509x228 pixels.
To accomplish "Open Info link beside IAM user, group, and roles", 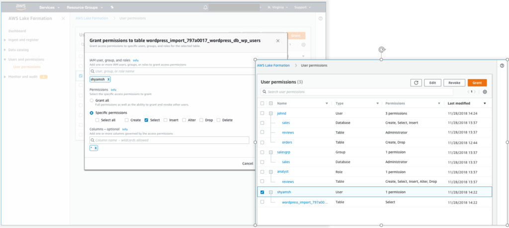I will pyautogui.click(x=135, y=60).
